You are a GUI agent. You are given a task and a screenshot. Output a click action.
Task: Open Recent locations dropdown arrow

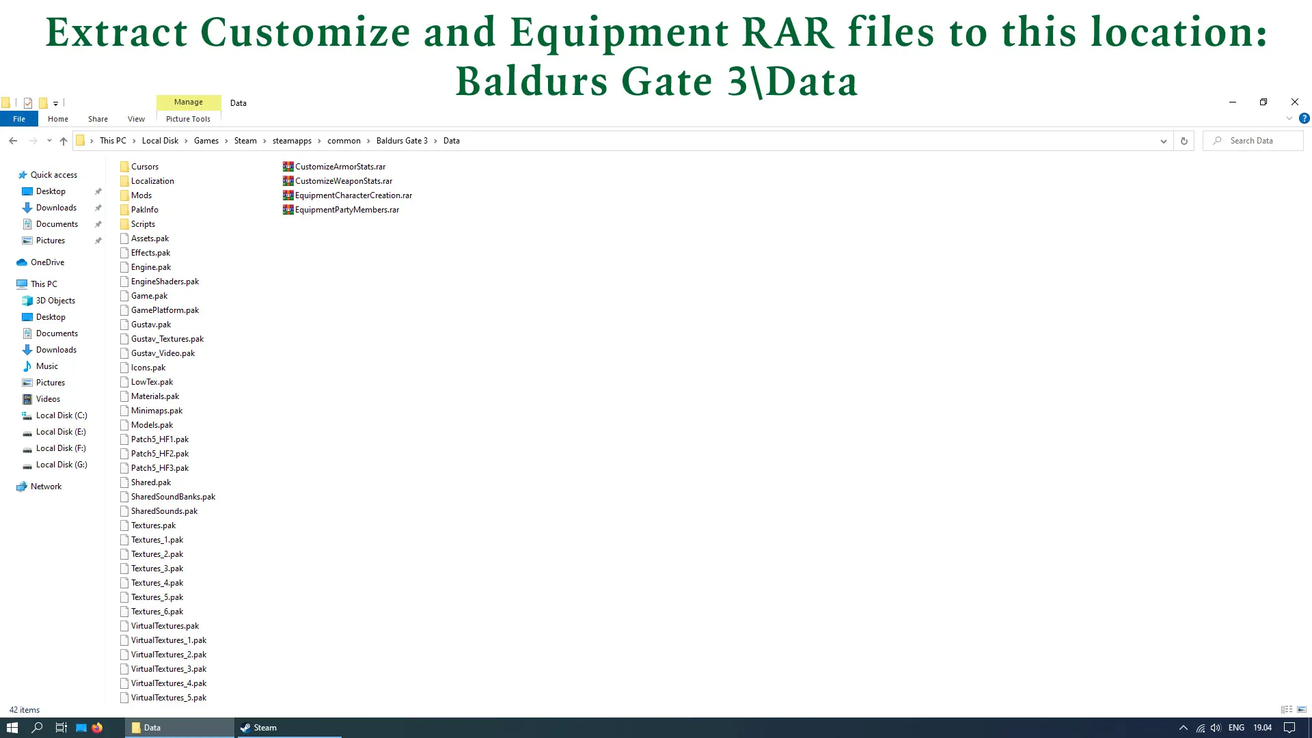coord(49,141)
